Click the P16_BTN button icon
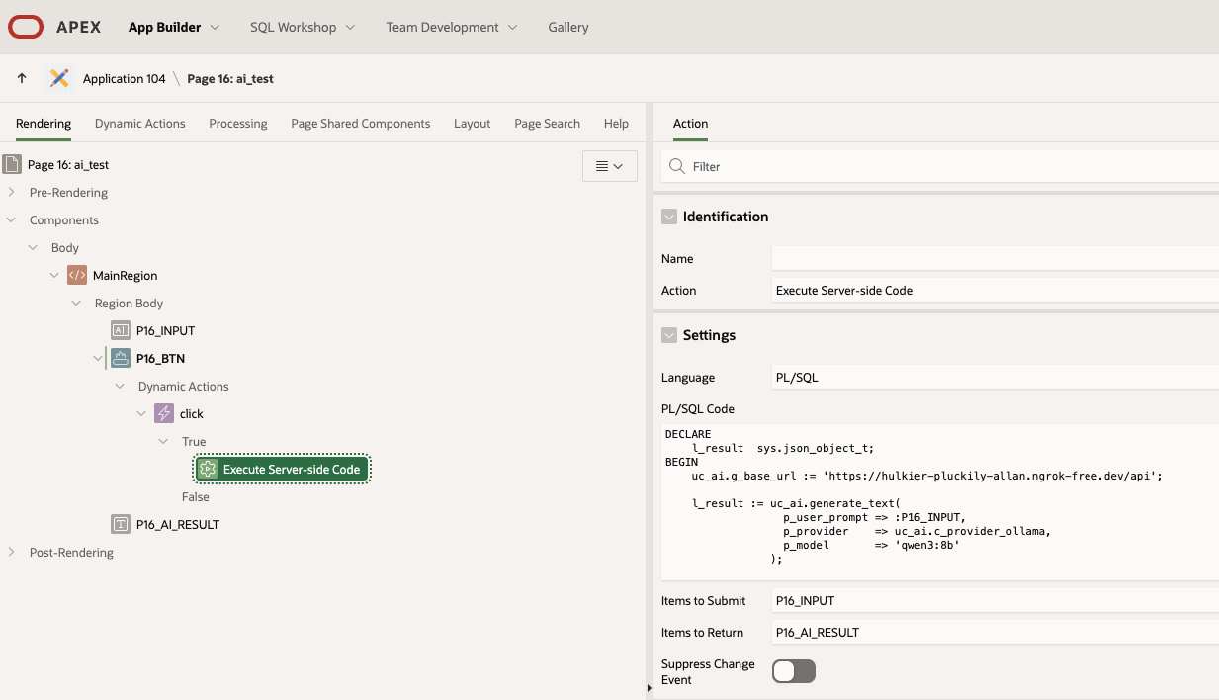 [121, 359]
